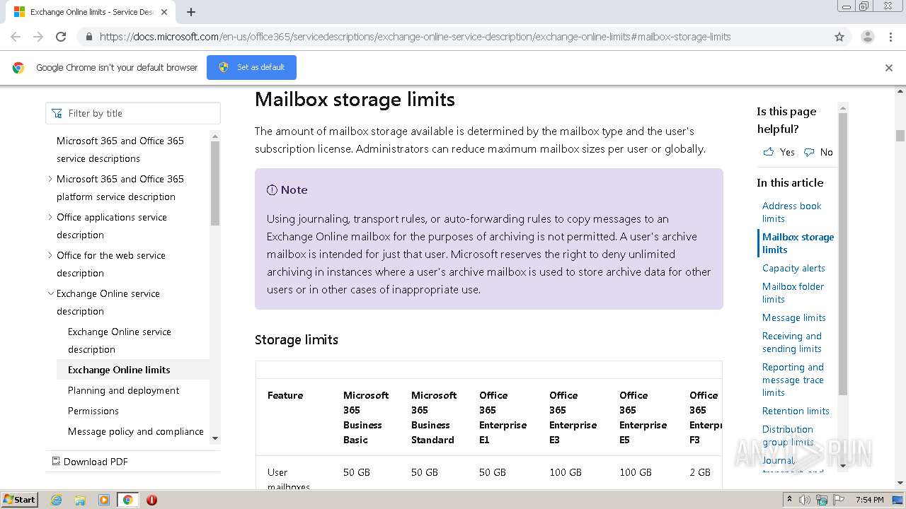Jump to Retention limits section
The height and width of the screenshot is (509, 906).
[x=796, y=411]
